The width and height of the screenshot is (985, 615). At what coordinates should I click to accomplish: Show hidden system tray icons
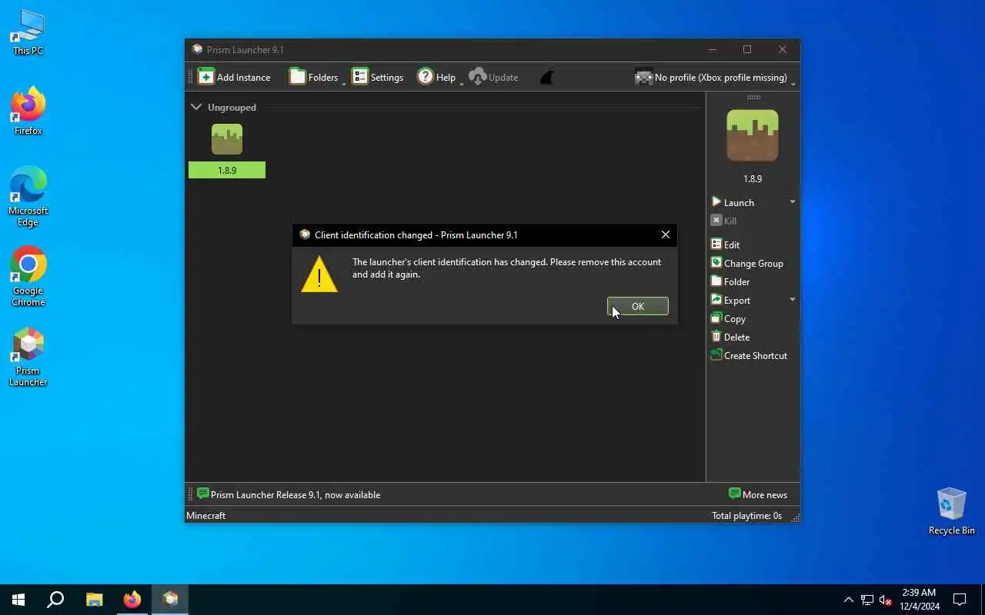tap(848, 600)
